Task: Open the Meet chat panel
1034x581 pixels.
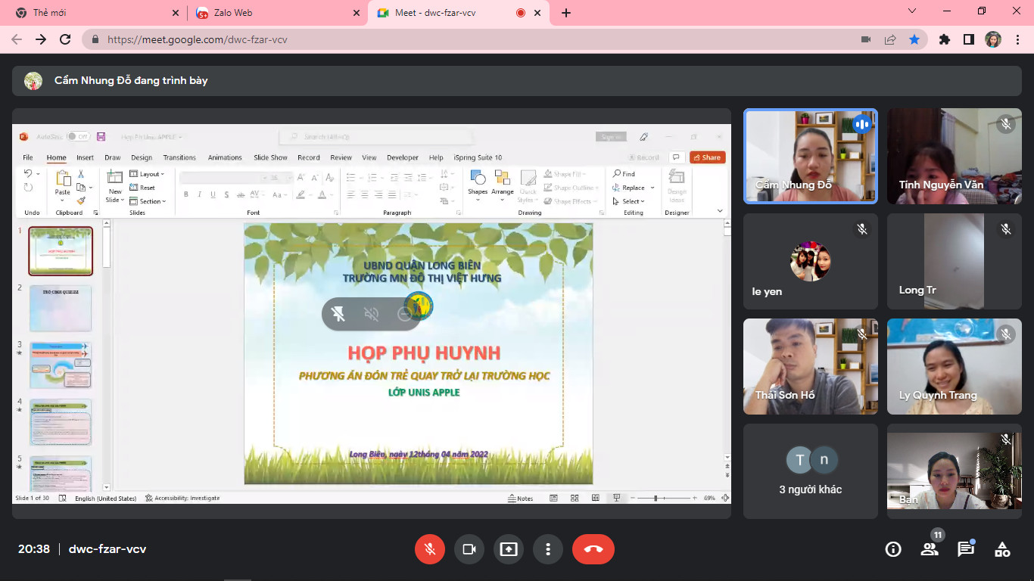Action: pos(965,549)
